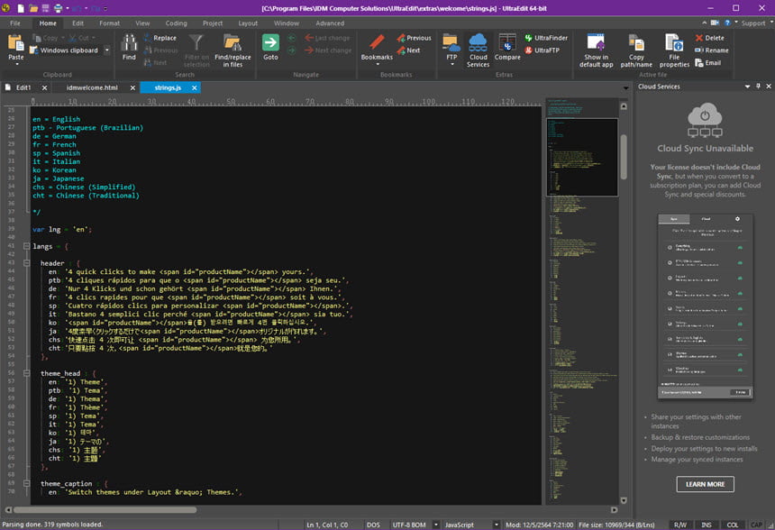This screenshot has height=530, width=775.
Task: Collapse the langs code fold
Action: point(27,246)
